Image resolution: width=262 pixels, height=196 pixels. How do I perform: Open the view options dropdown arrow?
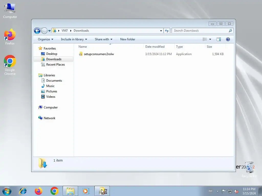coord(210,39)
